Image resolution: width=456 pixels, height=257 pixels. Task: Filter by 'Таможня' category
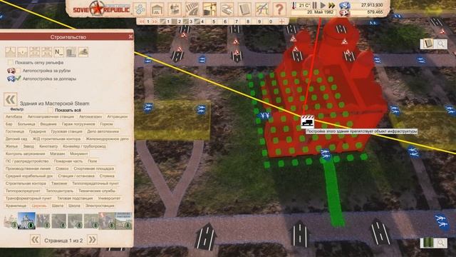[59, 183]
